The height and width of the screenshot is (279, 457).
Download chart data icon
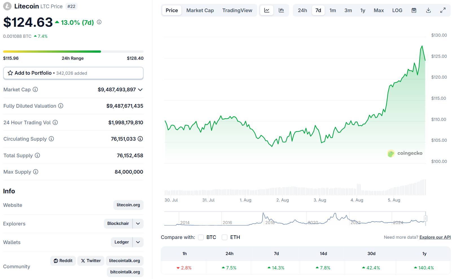click(x=428, y=10)
